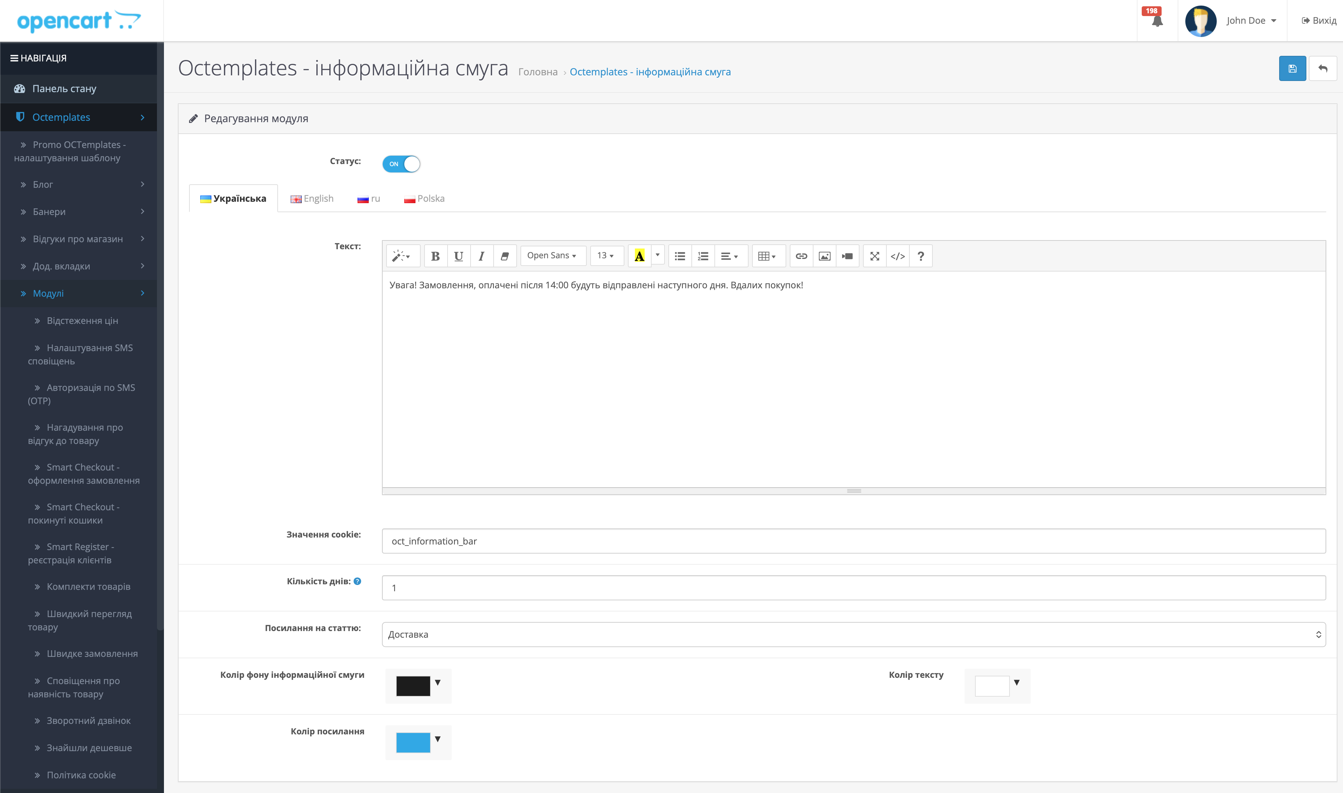The image size is (1343, 793).
Task: Open code view with </> icon
Action: (x=898, y=256)
